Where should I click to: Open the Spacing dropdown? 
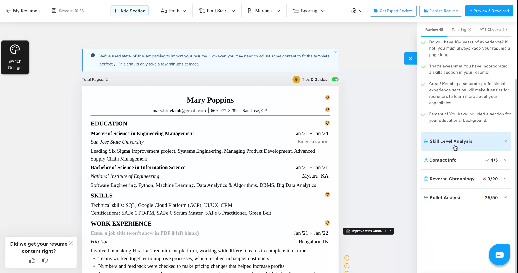[x=309, y=11]
